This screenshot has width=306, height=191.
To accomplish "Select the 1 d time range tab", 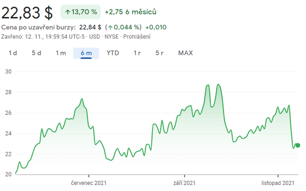I will [13, 53].
